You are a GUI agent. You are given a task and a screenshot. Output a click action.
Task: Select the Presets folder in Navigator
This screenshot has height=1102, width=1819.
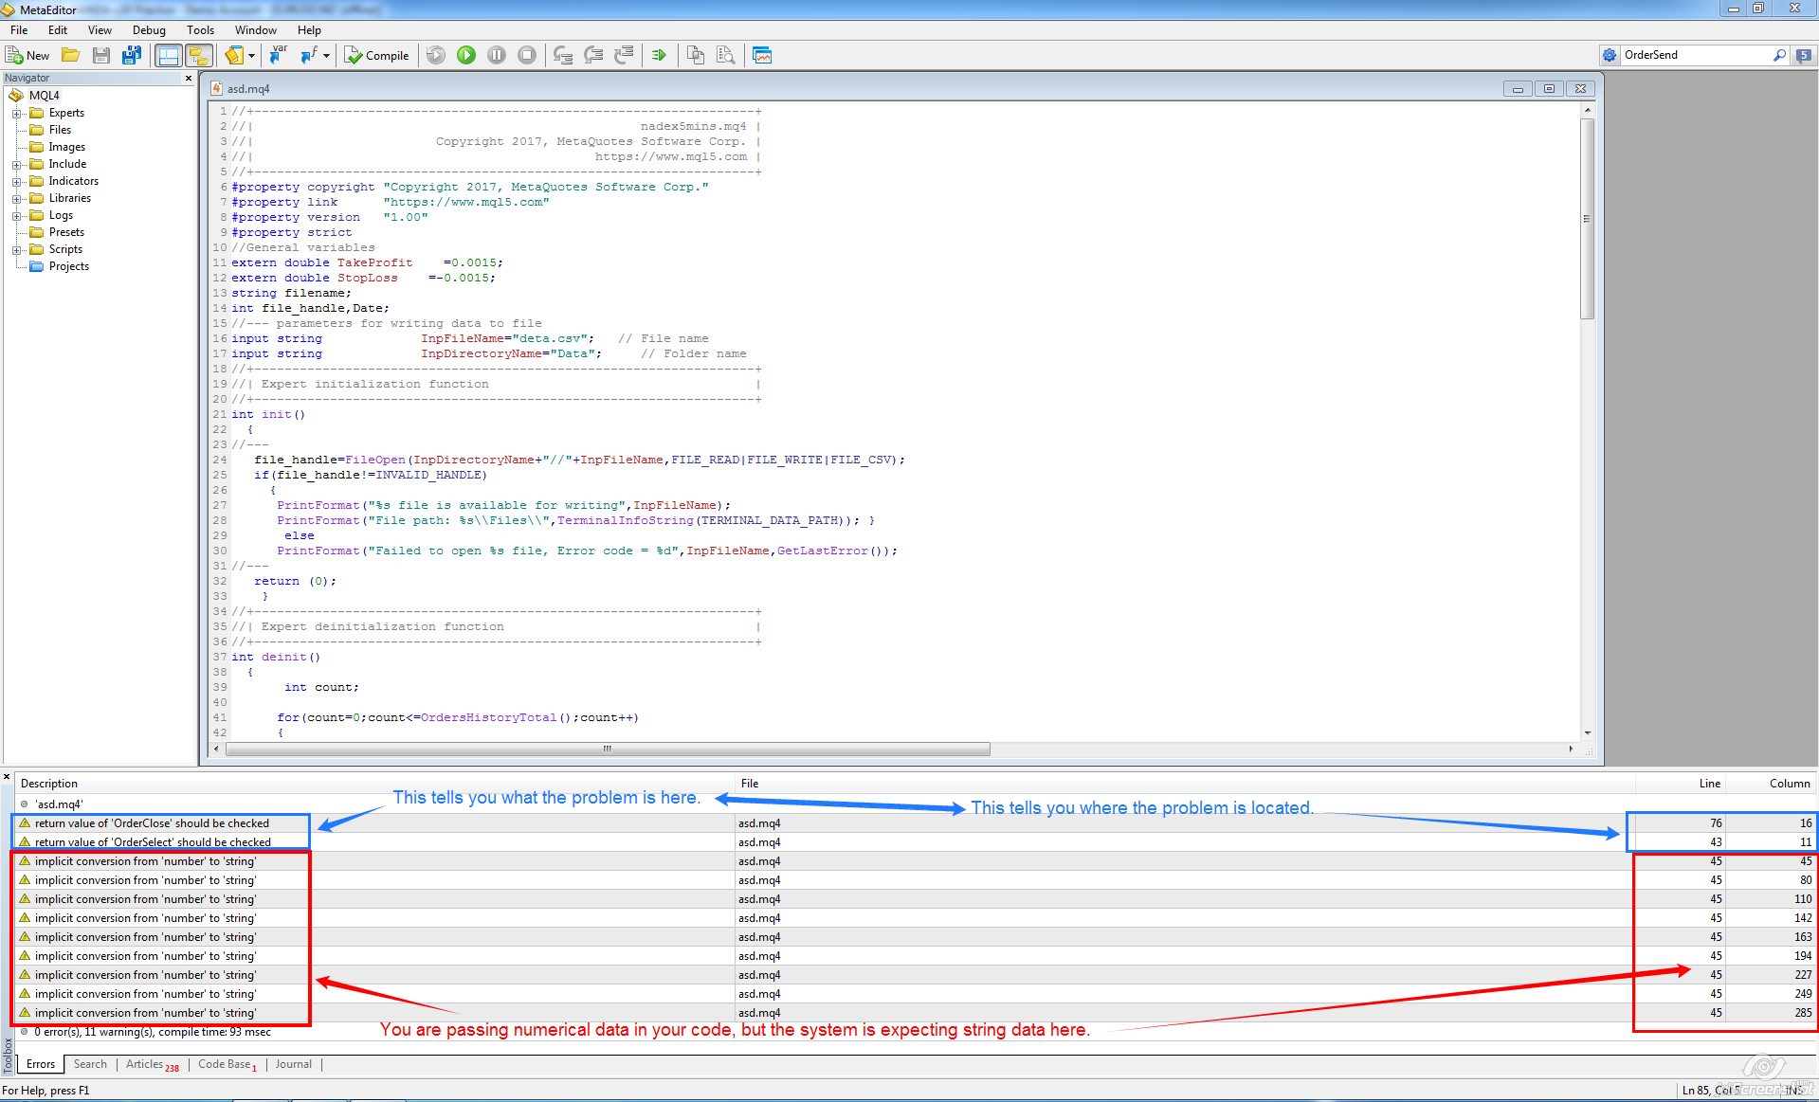(66, 232)
